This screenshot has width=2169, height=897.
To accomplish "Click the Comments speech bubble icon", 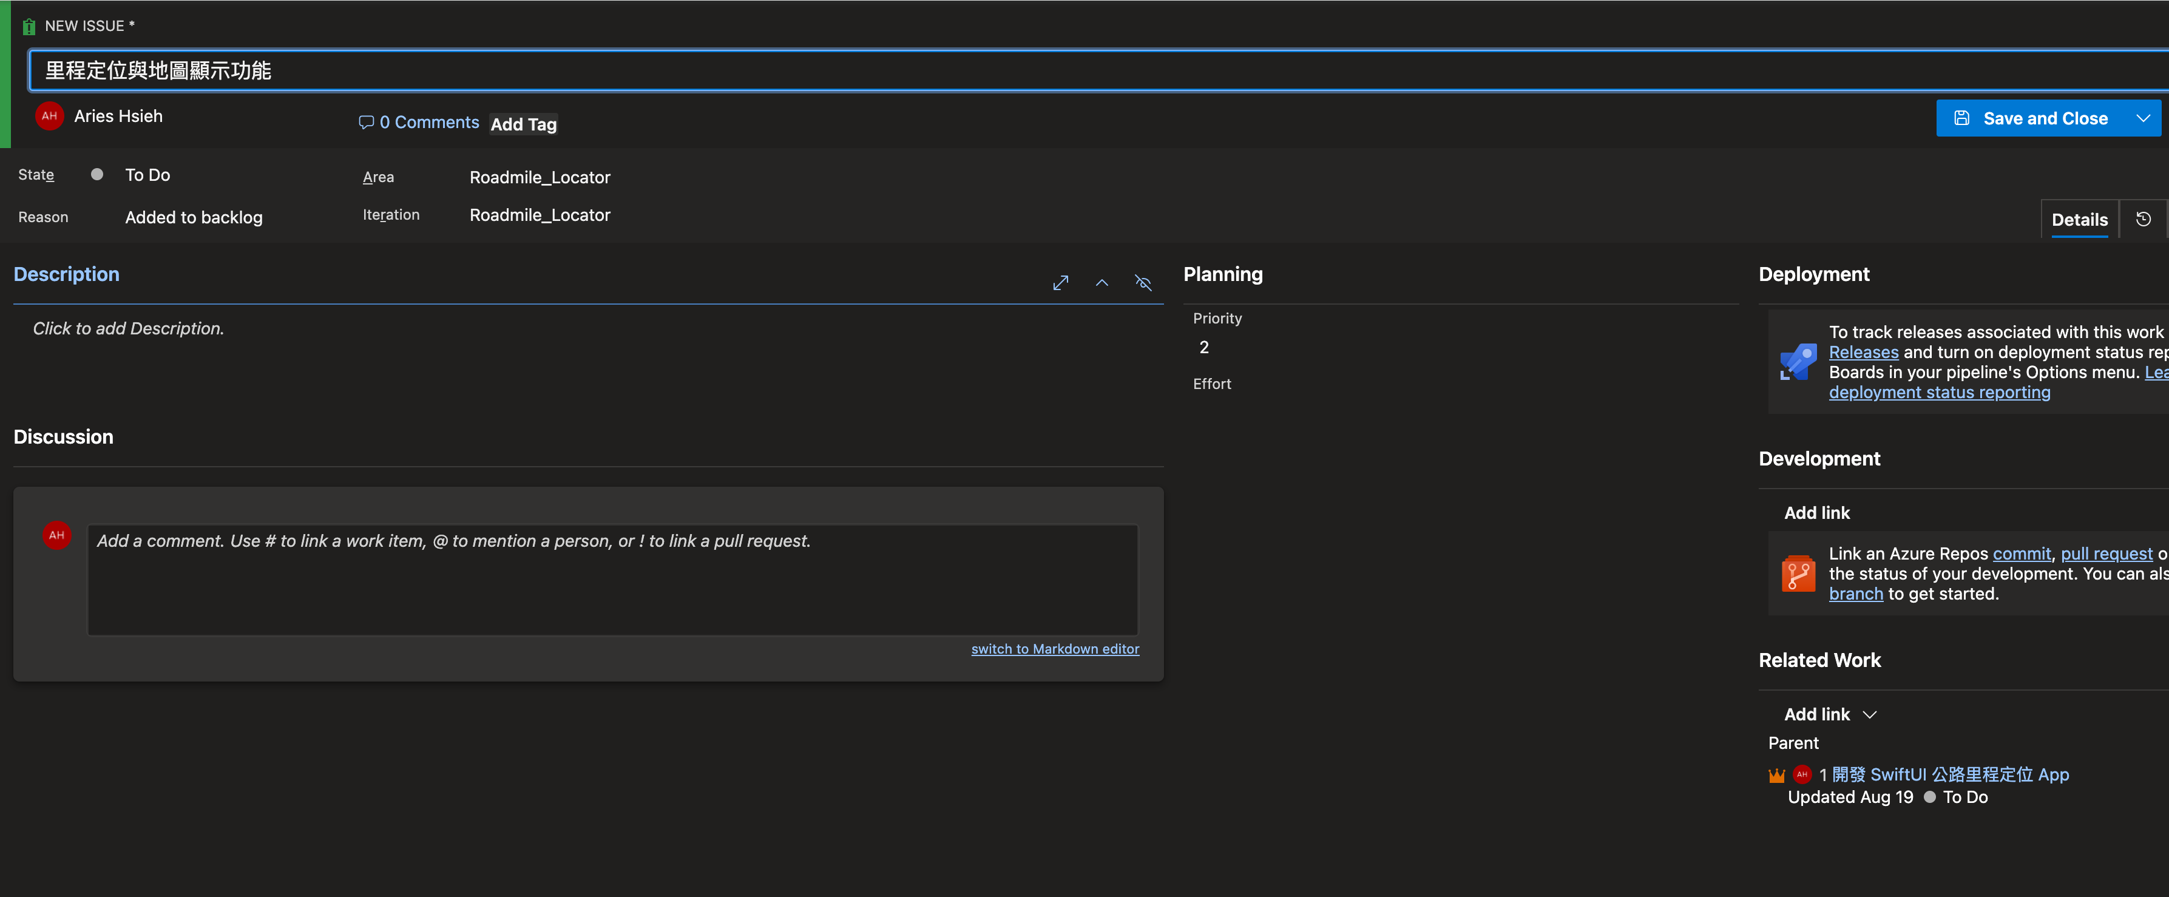I will (x=365, y=122).
